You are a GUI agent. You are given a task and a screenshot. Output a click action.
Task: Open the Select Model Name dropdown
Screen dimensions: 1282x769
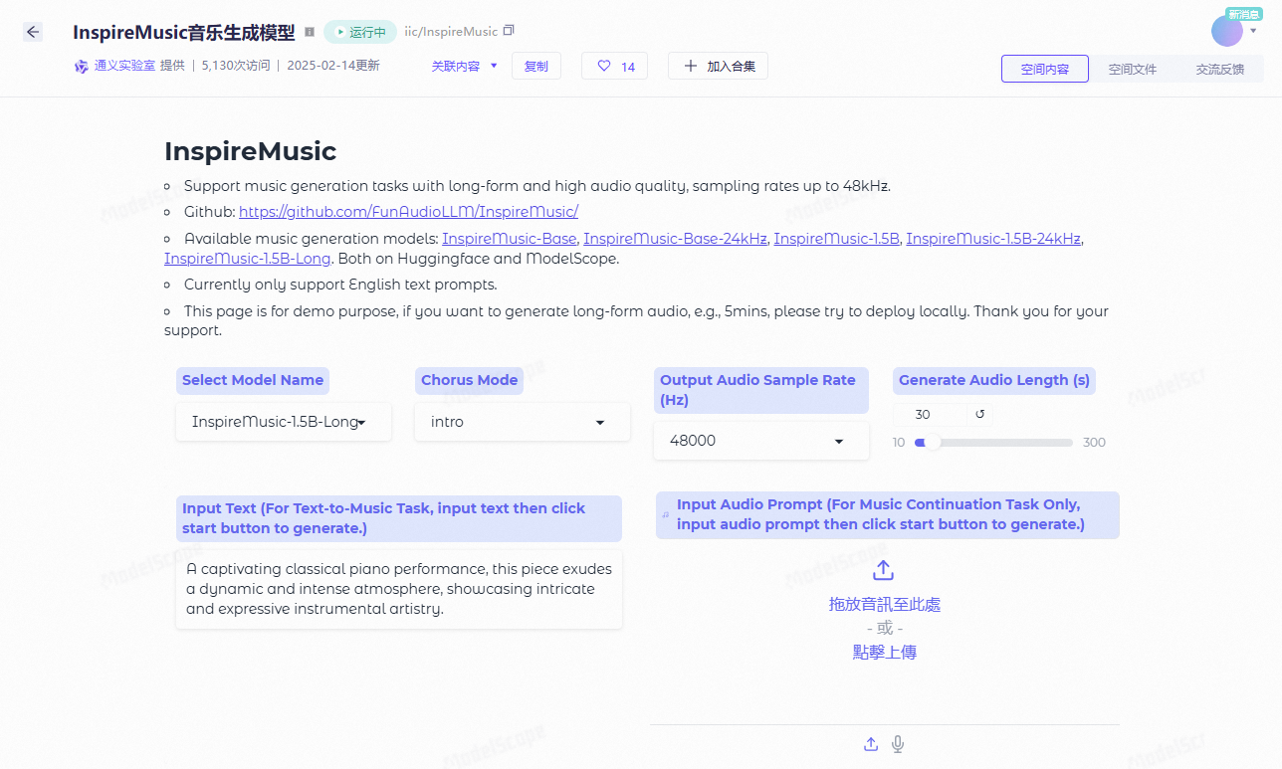(284, 422)
